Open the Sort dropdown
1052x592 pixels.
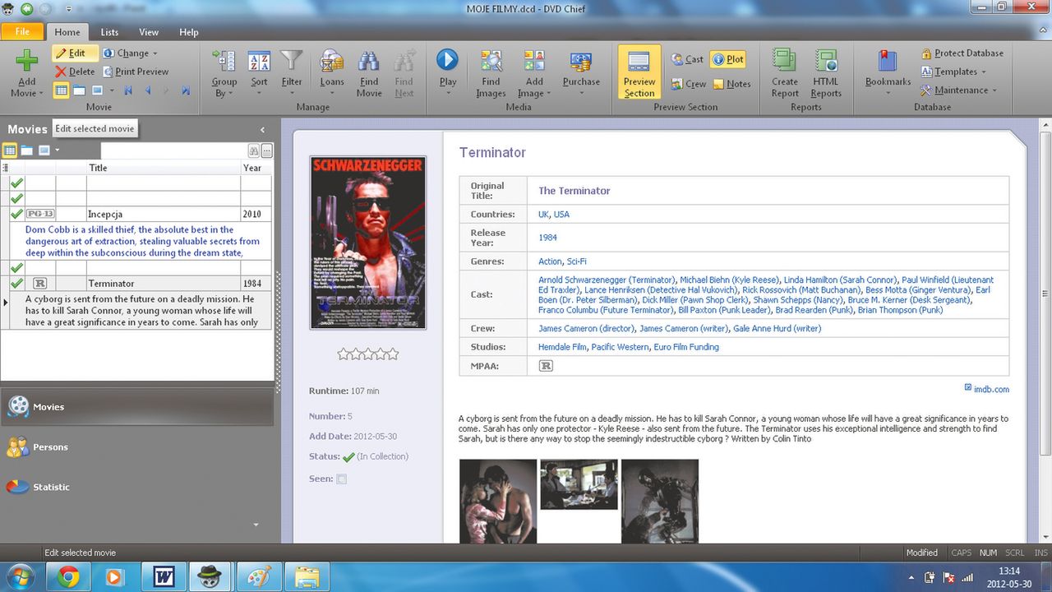[259, 73]
